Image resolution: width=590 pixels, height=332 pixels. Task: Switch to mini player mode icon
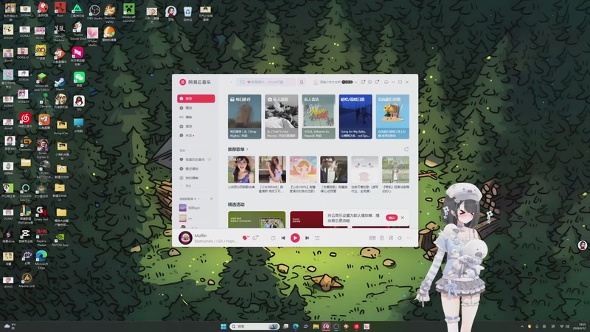[x=386, y=82]
